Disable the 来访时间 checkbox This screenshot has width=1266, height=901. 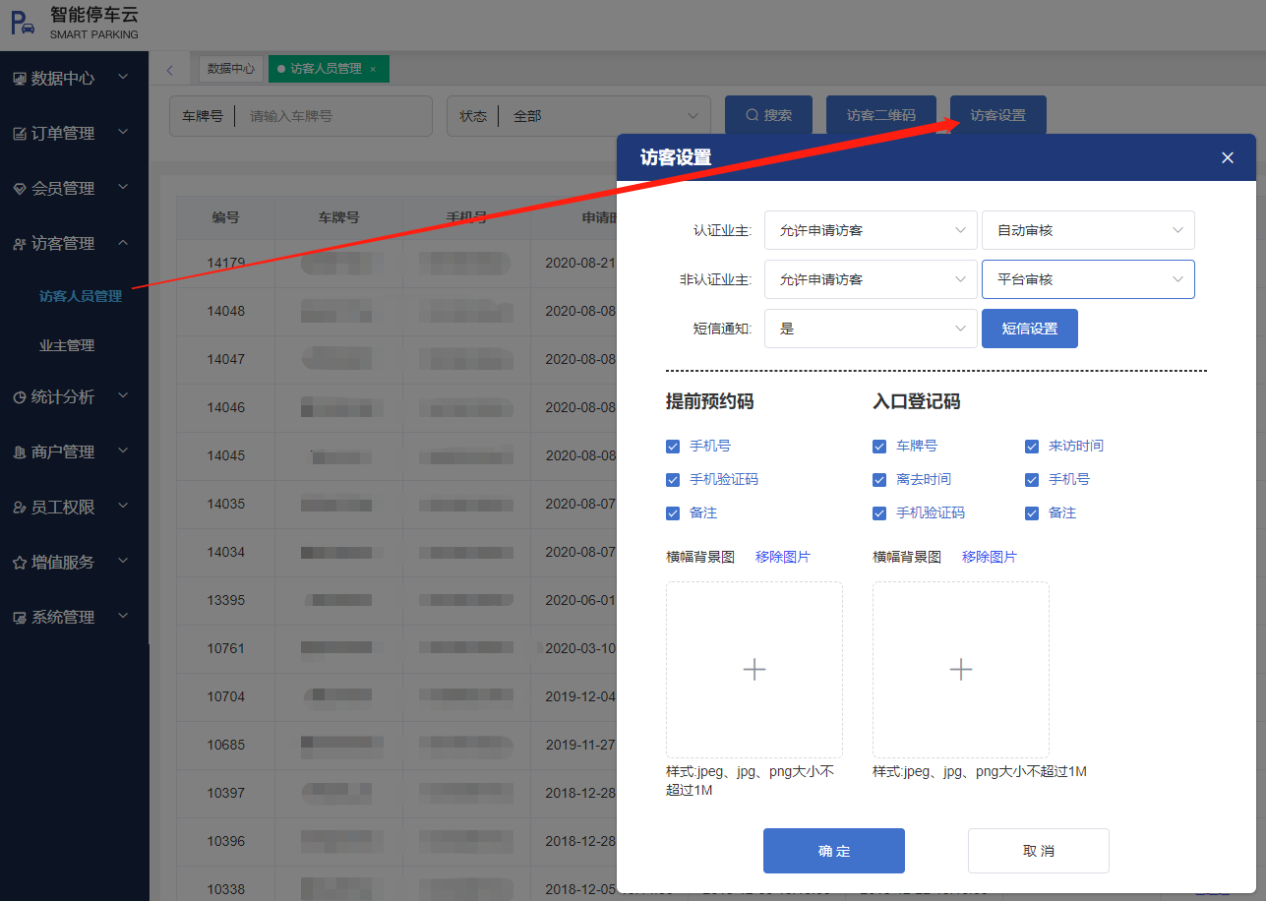pos(1032,447)
